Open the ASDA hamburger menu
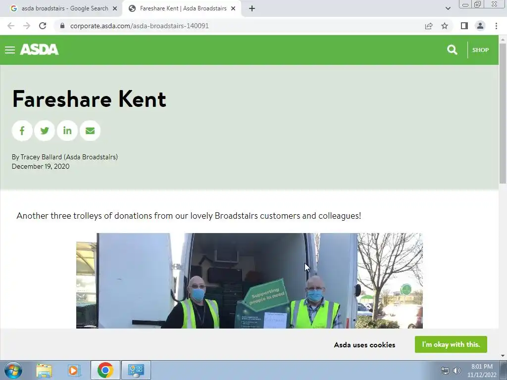 point(10,50)
